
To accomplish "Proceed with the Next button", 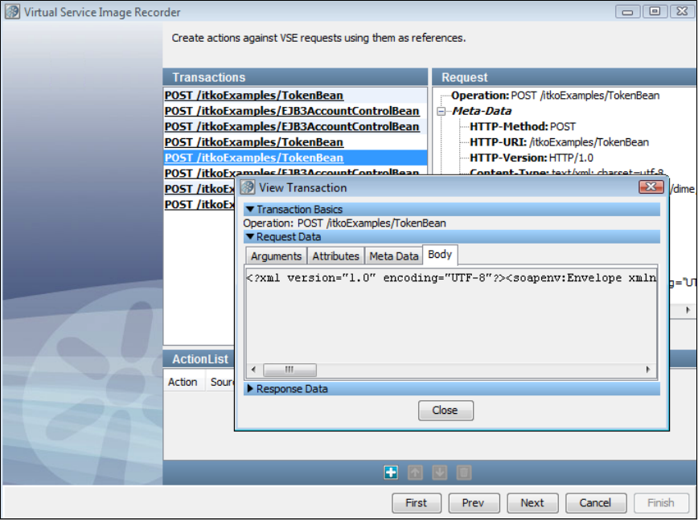I will [532, 502].
